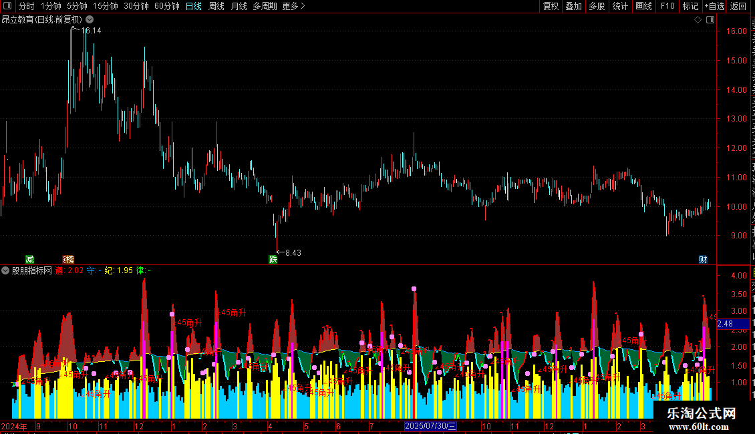Add stock via +自选 button
Screen dimensions: 755x434
tap(714, 6)
